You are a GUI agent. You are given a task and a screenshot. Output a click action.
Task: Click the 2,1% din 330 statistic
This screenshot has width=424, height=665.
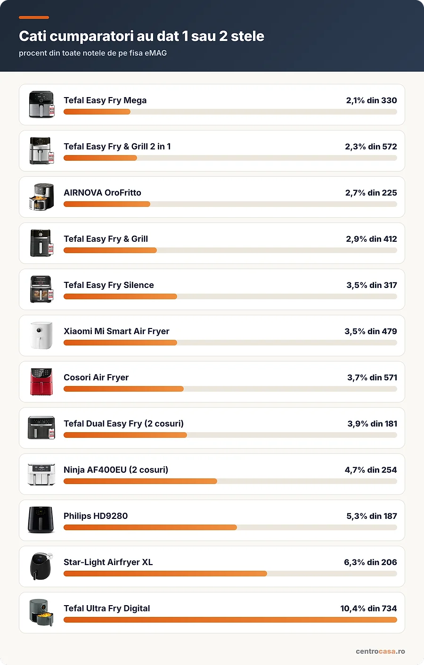pos(371,100)
